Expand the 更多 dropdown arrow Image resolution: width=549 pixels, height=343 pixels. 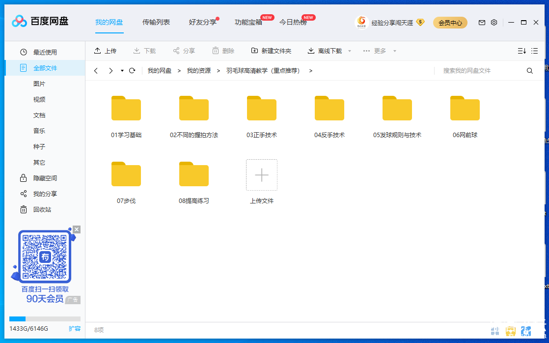[x=395, y=51]
